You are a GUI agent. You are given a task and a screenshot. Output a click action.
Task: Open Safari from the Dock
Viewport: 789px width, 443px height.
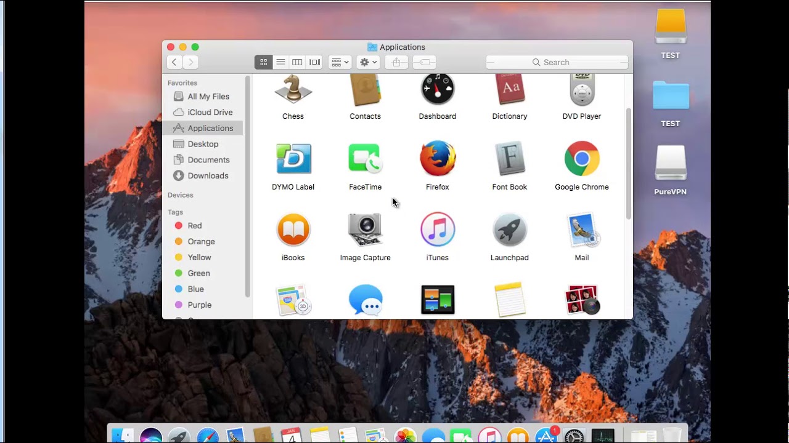[x=208, y=436]
